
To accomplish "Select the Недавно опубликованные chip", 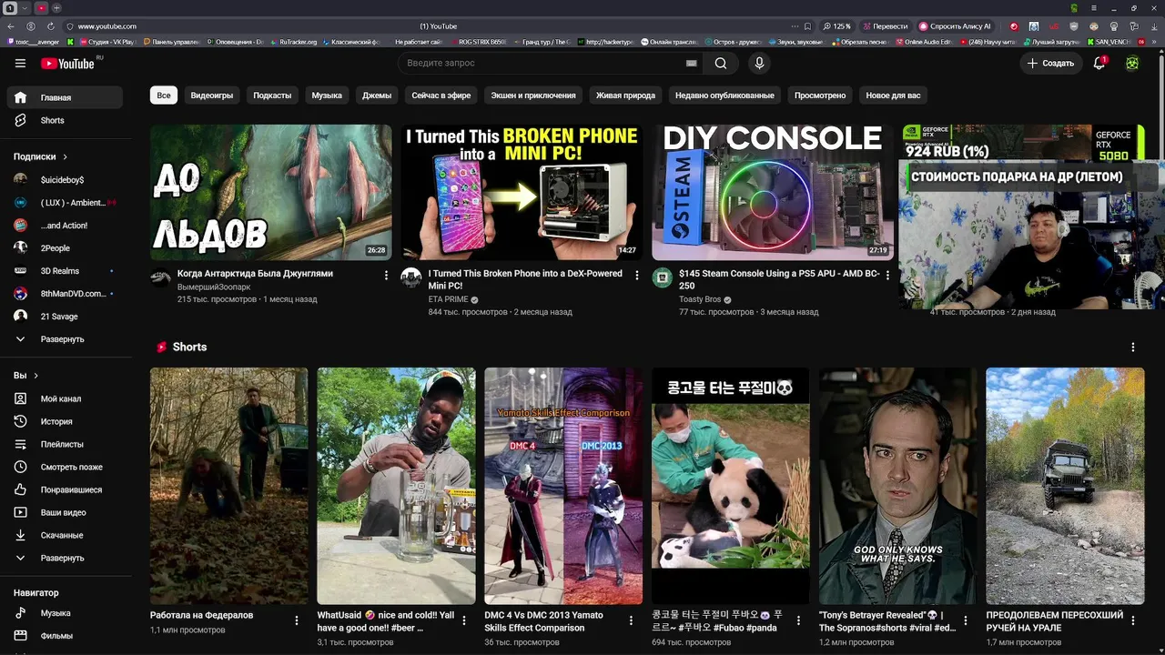I will [724, 95].
